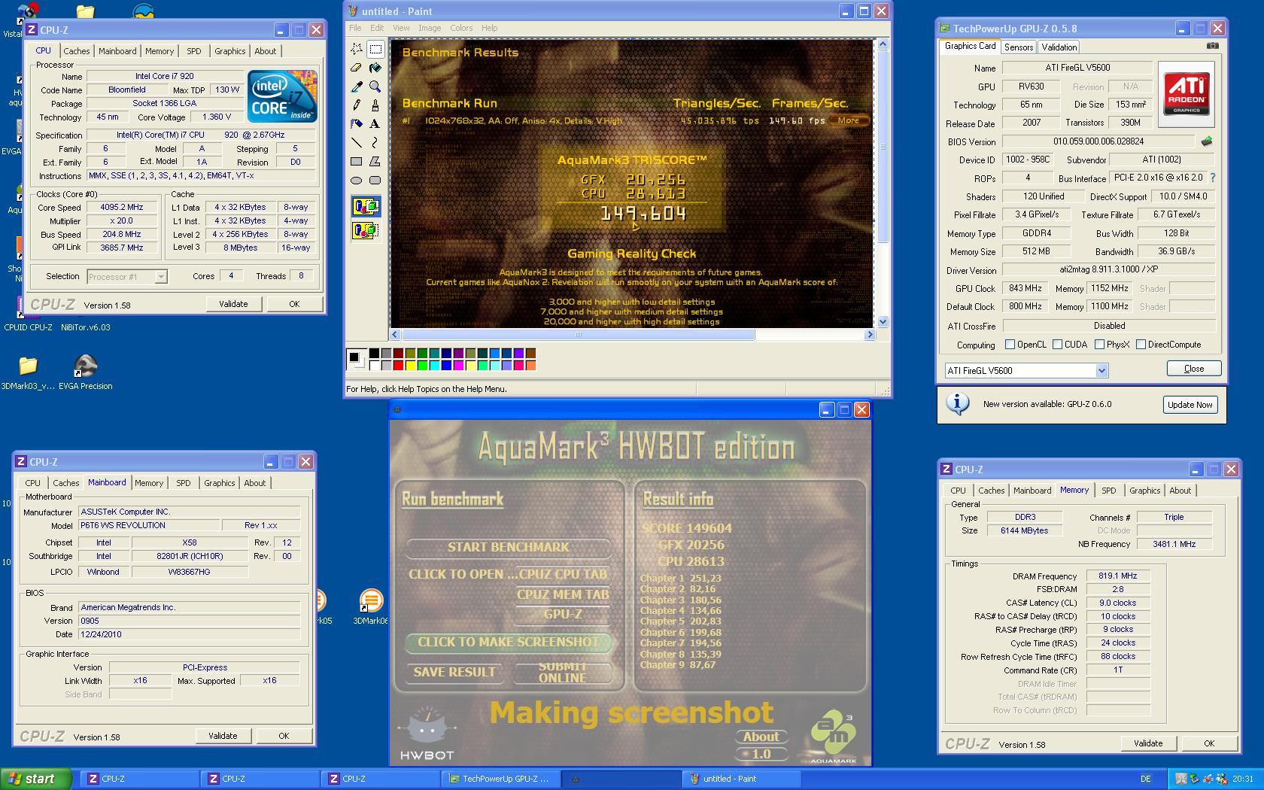Open Graphics tab in Memory CPU-Z window
This screenshot has width=1264, height=790.
click(1145, 491)
